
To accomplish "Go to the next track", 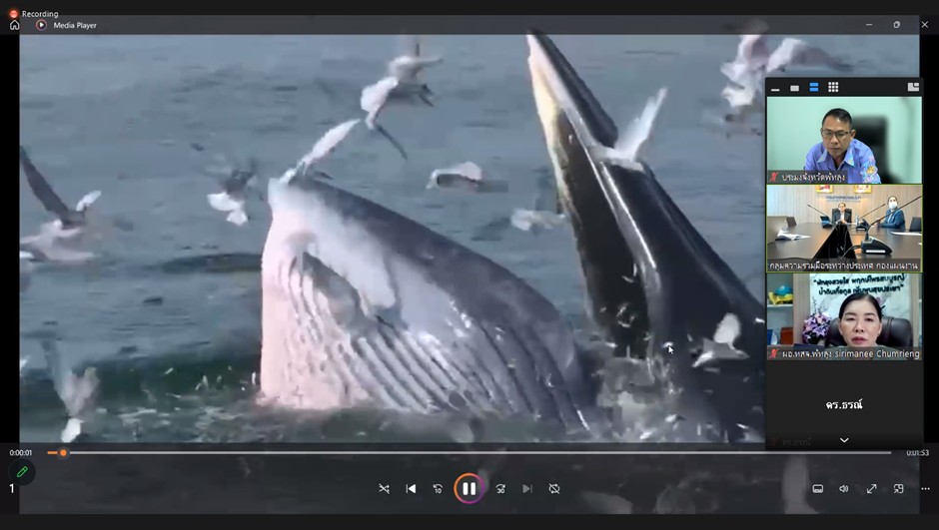I will (x=527, y=489).
